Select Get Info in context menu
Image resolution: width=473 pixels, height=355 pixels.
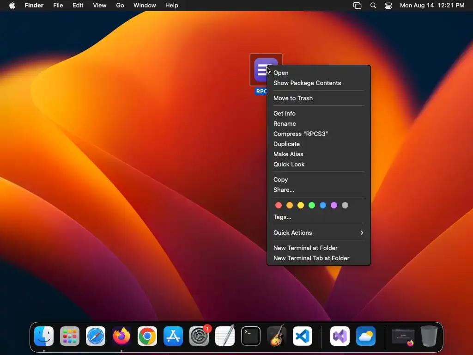coord(319,114)
